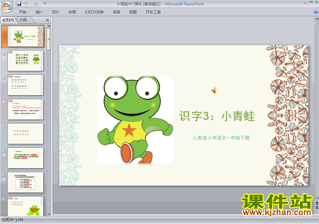
Task: Open the 开发工具 ribbon tab
Action: pos(153,12)
